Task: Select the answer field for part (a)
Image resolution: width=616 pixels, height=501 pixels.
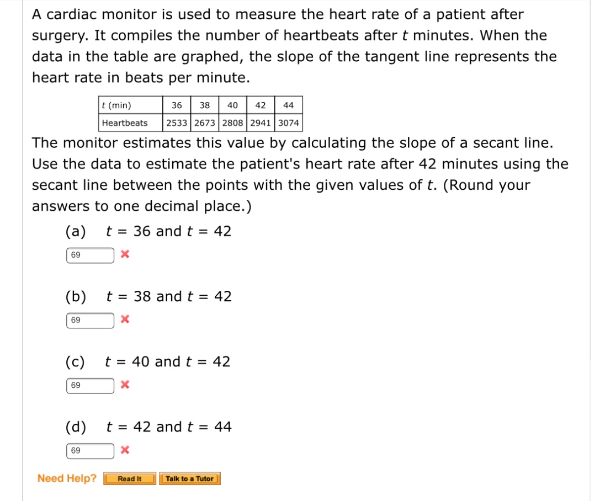Action: tap(89, 254)
